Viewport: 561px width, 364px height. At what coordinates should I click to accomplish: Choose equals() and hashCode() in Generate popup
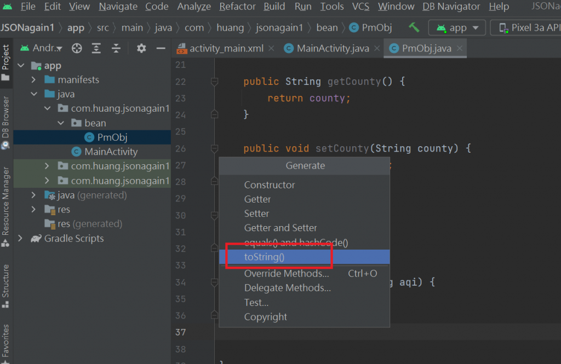pos(304,242)
